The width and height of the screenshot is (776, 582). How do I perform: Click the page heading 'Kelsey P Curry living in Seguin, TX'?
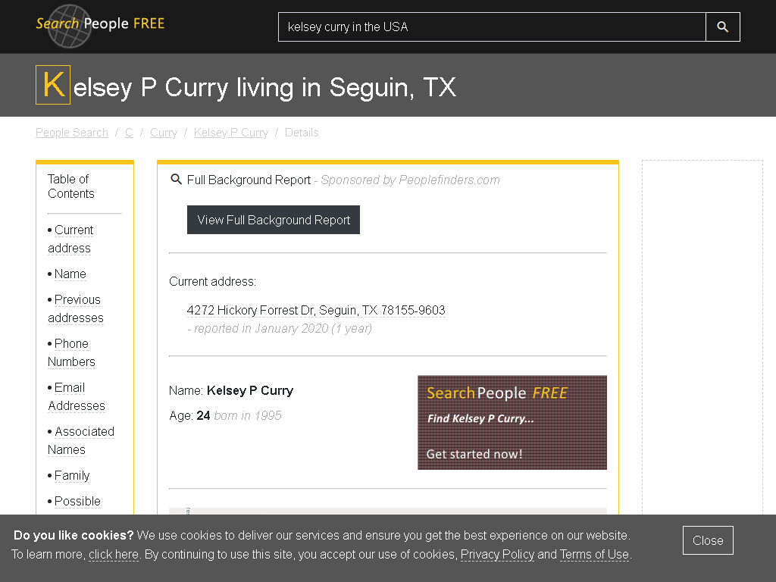pyautogui.click(x=246, y=86)
